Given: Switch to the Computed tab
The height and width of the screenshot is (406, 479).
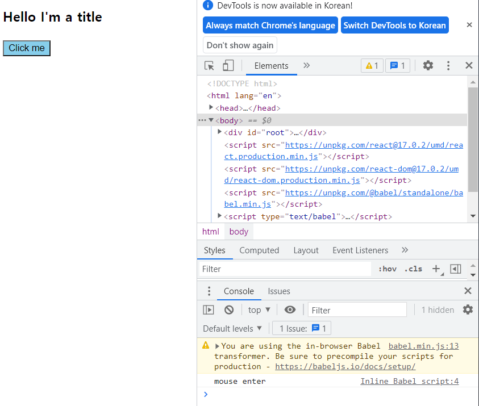Looking at the screenshot, I should tap(259, 250).
